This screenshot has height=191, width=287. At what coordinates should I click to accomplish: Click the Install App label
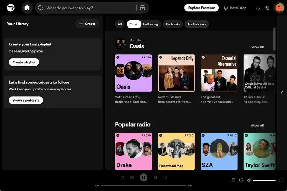point(238,8)
